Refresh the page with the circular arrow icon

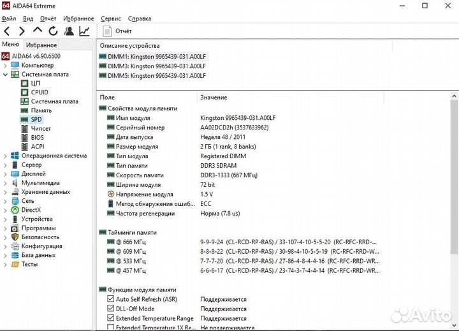(53, 31)
